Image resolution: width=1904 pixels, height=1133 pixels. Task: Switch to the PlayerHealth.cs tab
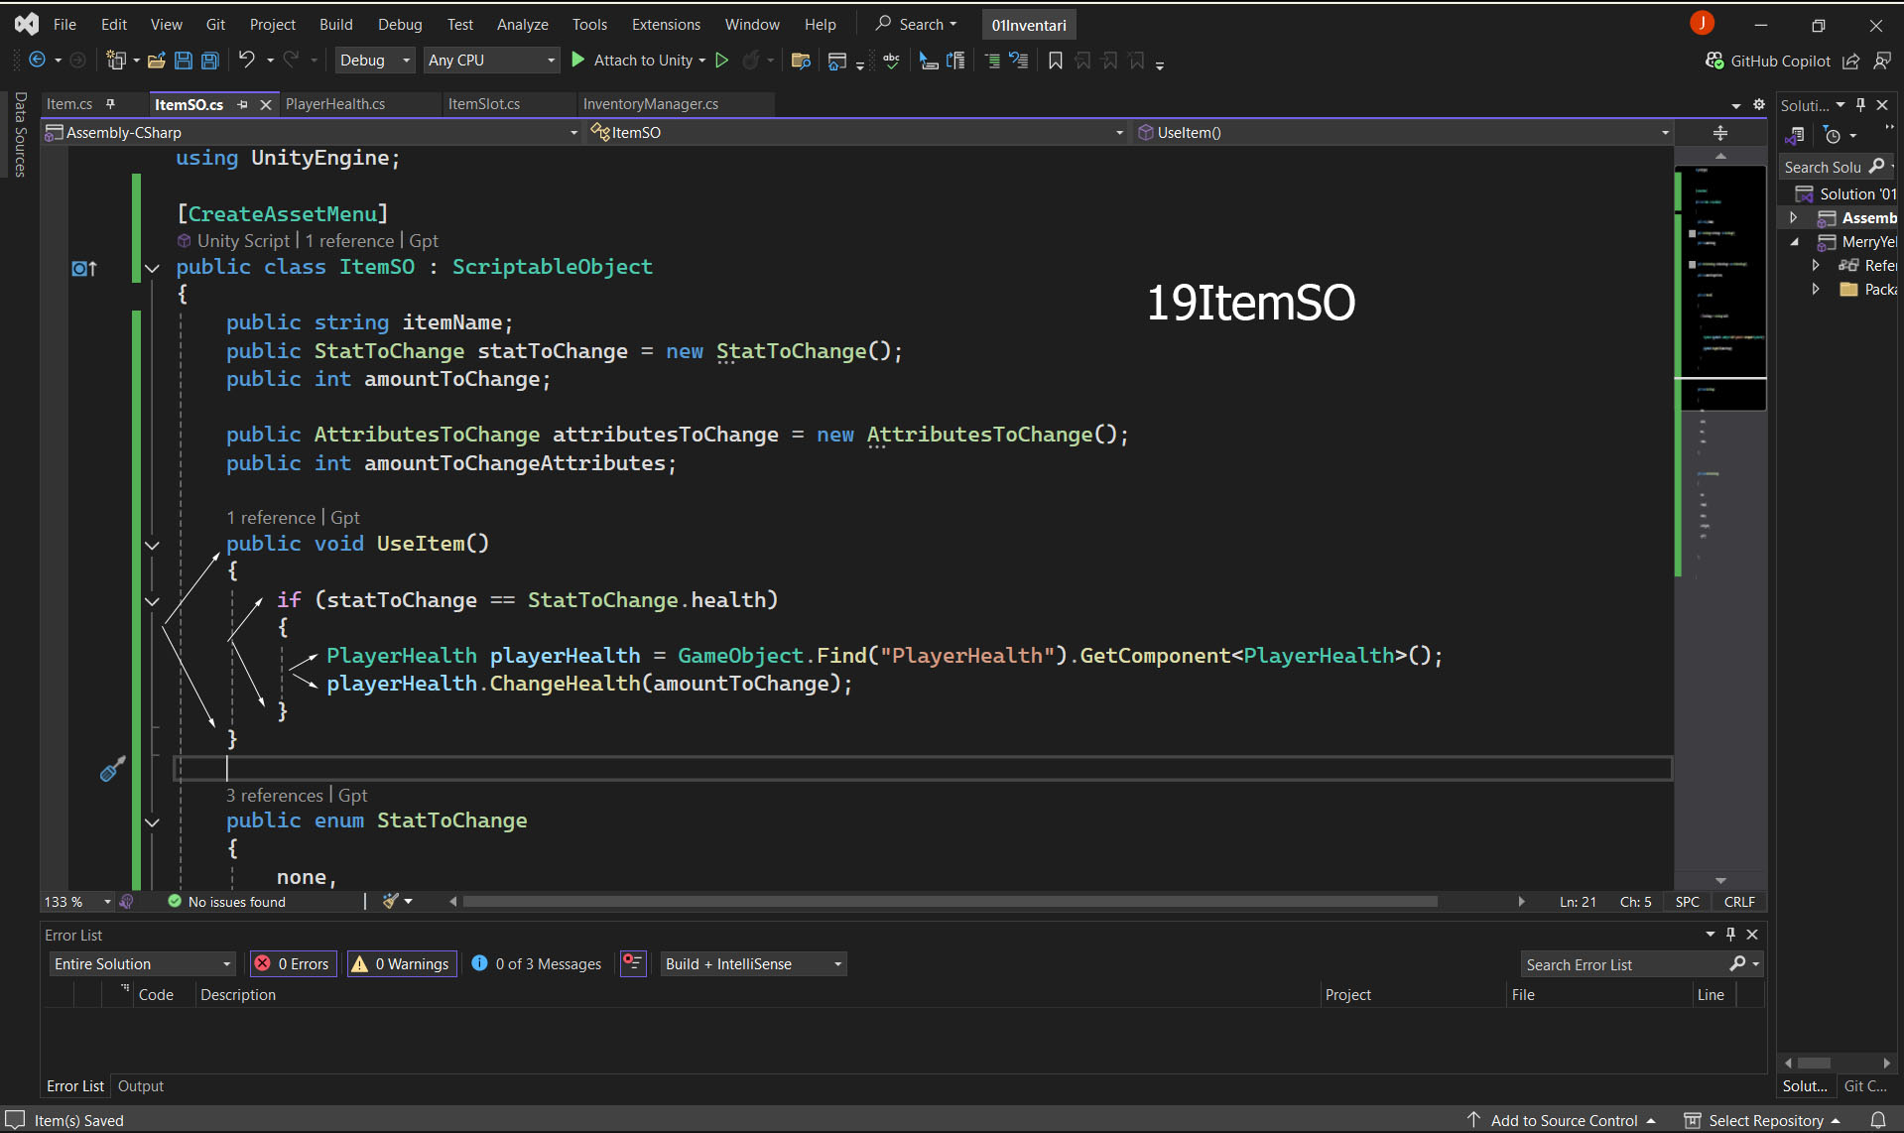coord(335,104)
